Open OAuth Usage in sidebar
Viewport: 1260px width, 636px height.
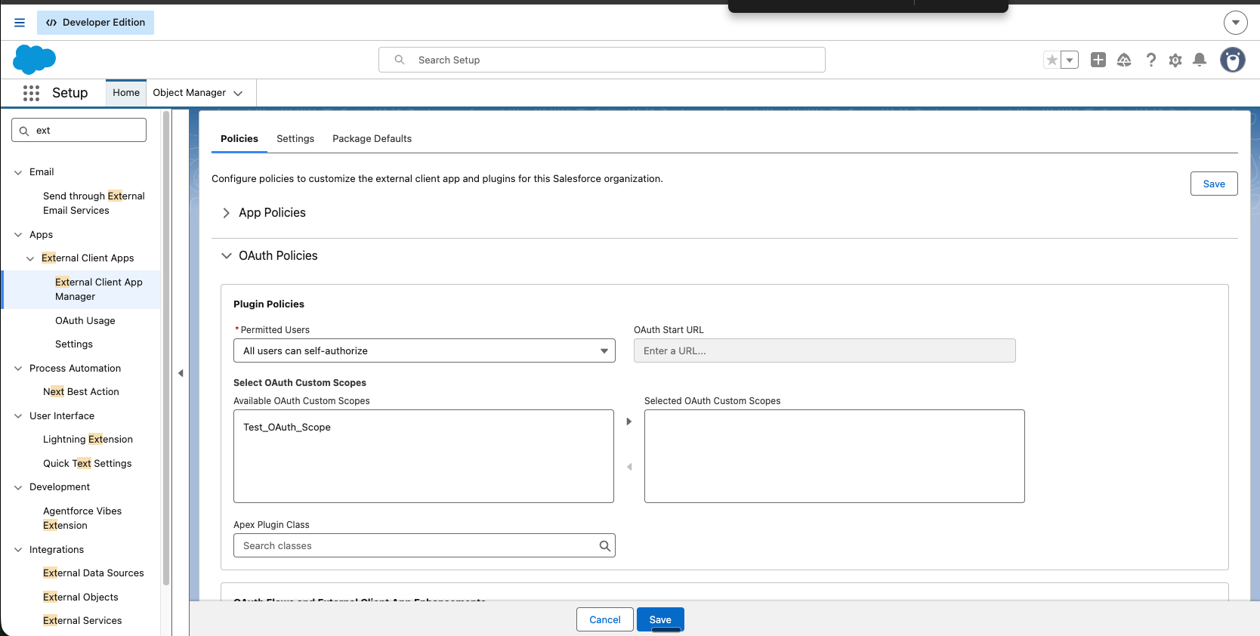85,321
